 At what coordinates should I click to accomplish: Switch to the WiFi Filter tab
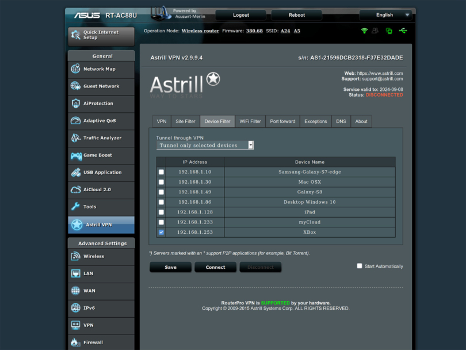click(x=250, y=121)
